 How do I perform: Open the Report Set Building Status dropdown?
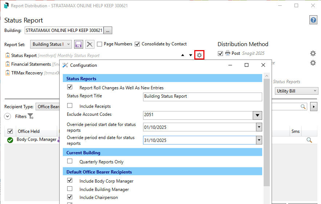[x=51, y=44]
